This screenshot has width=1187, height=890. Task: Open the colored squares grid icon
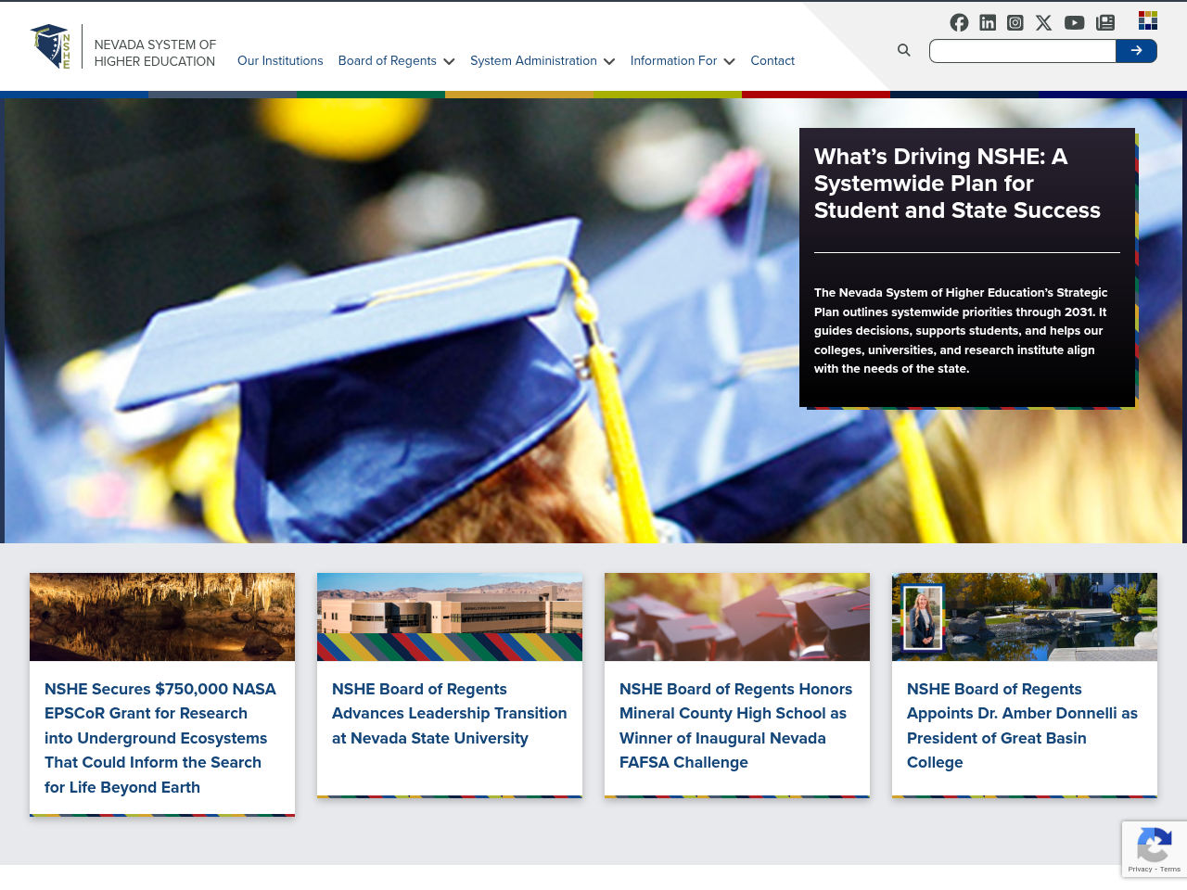1148,20
